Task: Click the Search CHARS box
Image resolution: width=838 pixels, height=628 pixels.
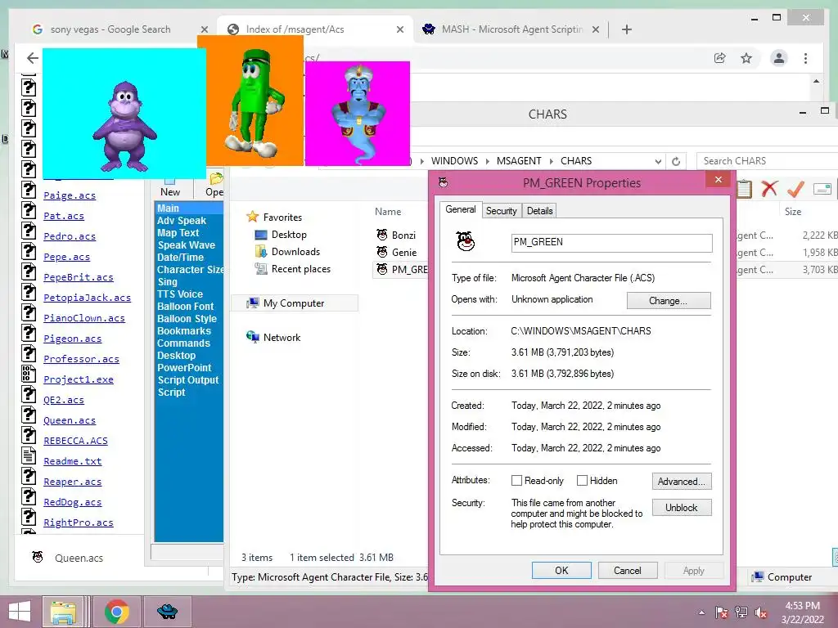Action: (767, 161)
